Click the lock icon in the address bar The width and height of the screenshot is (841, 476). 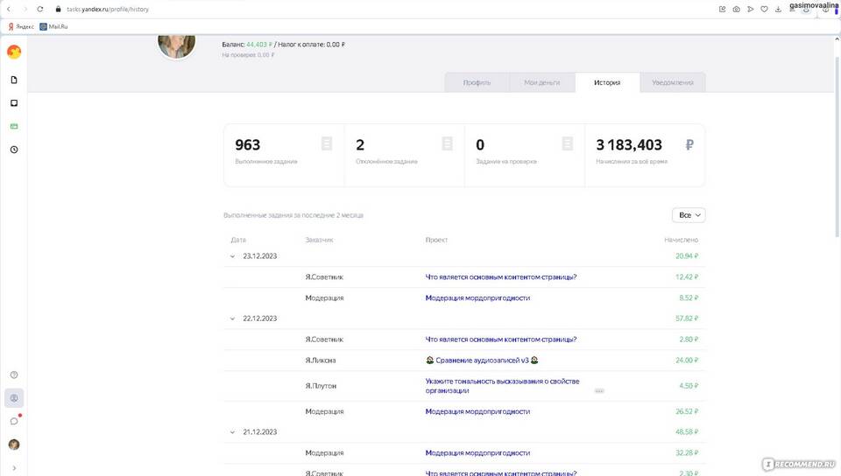click(58, 9)
